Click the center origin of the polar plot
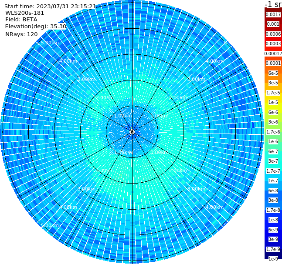The width and height of the screenshot is (282, 264). click(132, 132)
